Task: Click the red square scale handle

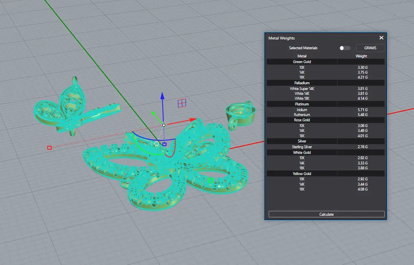Action: (x=49, y=147)
